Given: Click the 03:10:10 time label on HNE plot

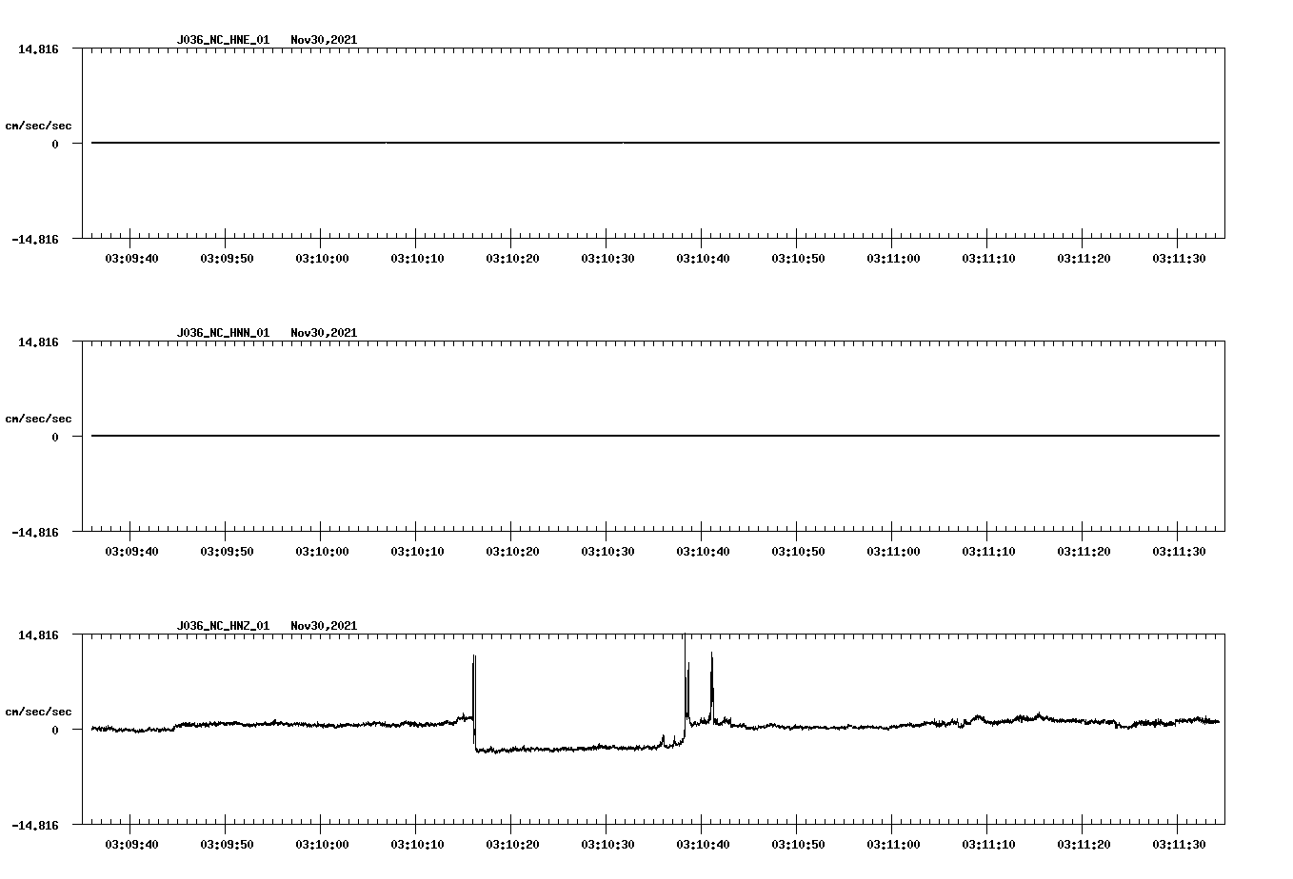Looking at the screenshot, I should [417, 259].
